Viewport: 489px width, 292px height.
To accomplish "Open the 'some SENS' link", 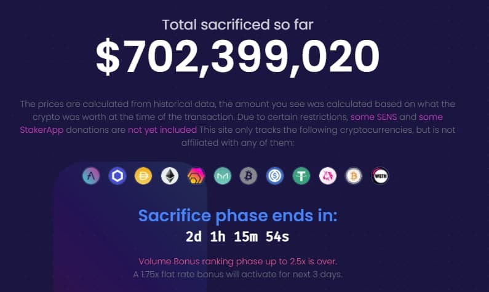I will [373, 117].
